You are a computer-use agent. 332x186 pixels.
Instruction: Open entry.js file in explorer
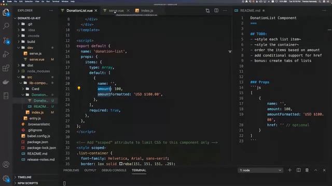pos(35,118)
